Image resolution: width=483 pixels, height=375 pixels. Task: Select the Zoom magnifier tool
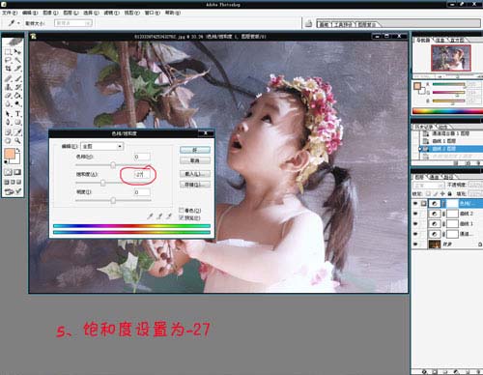17,140
